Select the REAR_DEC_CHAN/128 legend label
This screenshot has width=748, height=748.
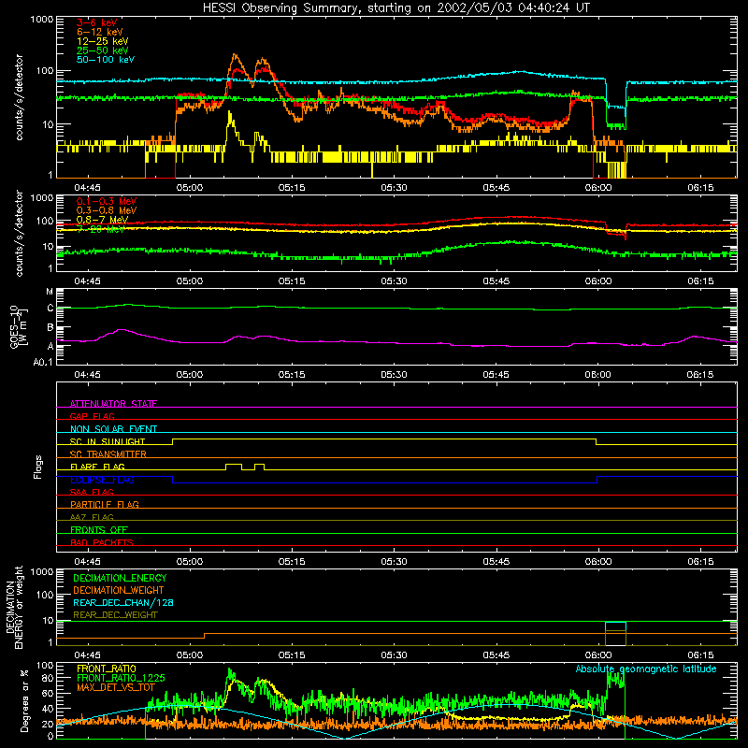pos(123,602)
